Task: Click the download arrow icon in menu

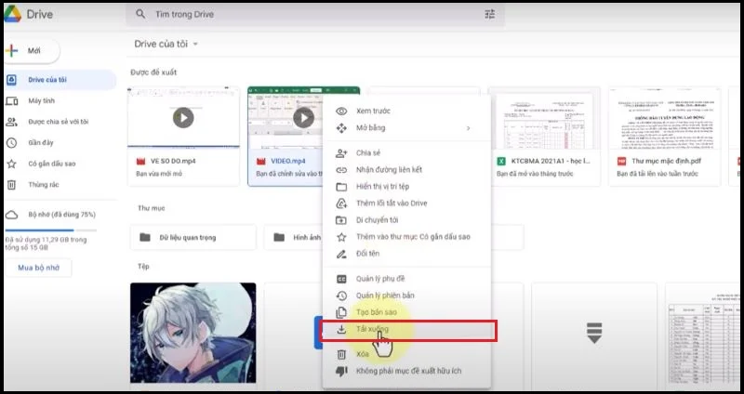Action: tap(341, 330)
